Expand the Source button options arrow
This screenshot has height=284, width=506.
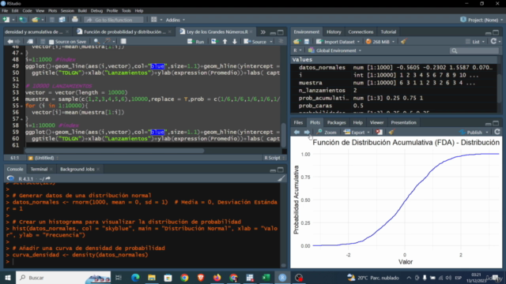[x=271, y=42]
